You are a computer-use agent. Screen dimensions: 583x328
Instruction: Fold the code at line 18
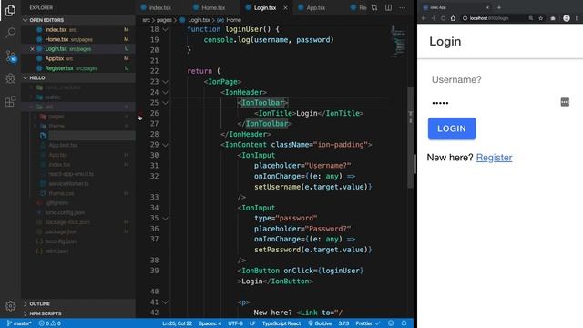(x=165, y=29)
